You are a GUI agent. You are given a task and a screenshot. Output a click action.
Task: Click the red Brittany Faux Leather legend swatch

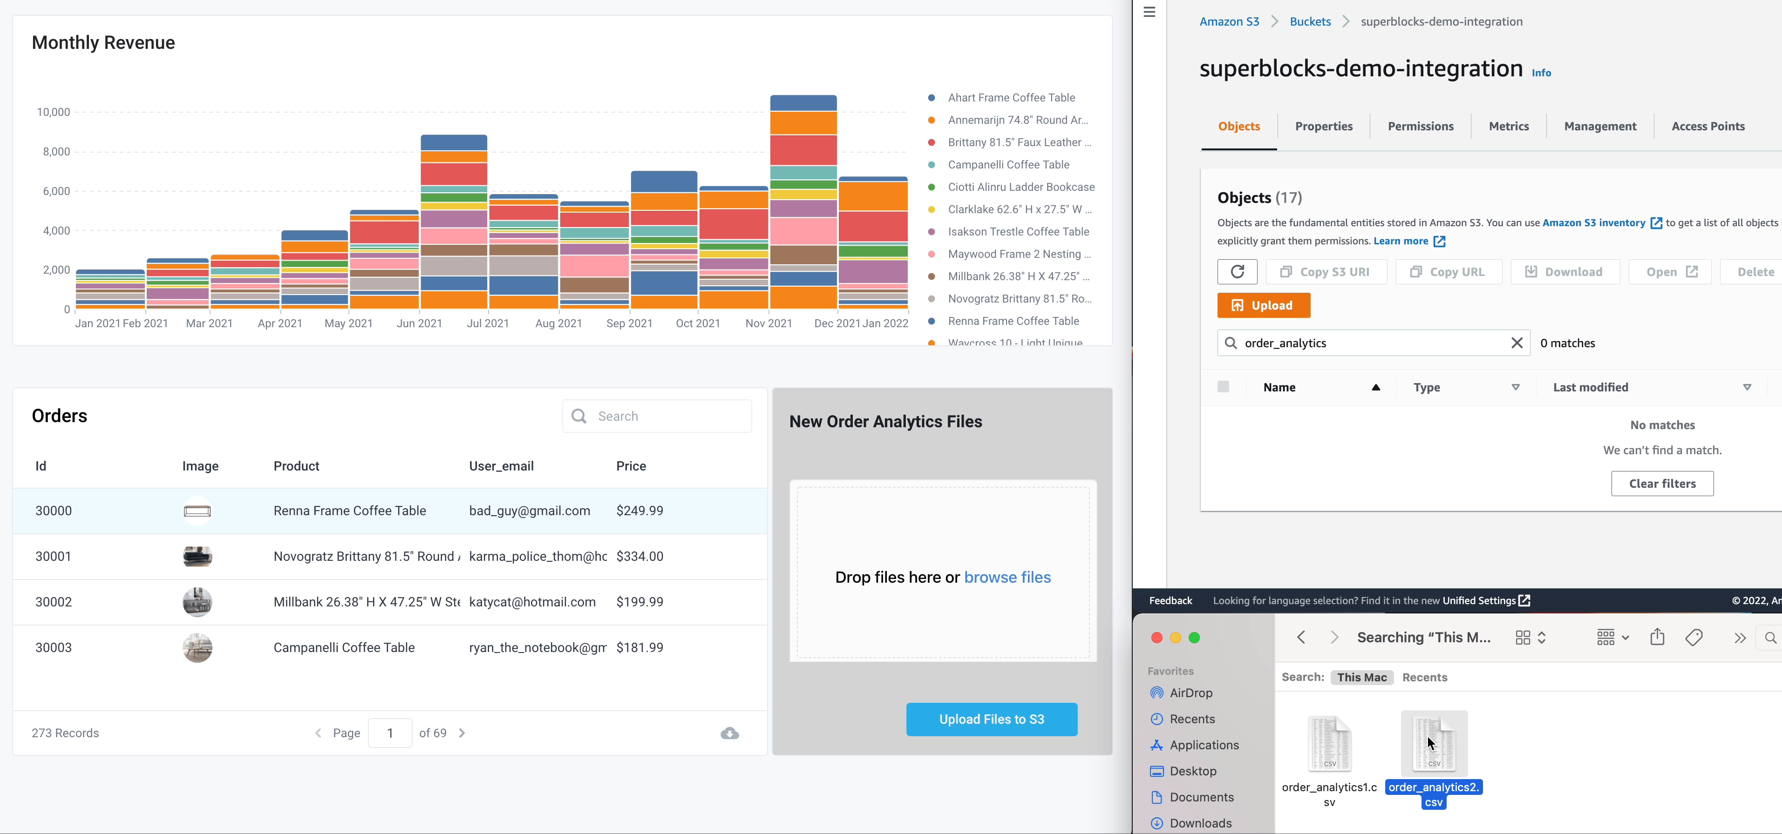click(x=932, y=142)
